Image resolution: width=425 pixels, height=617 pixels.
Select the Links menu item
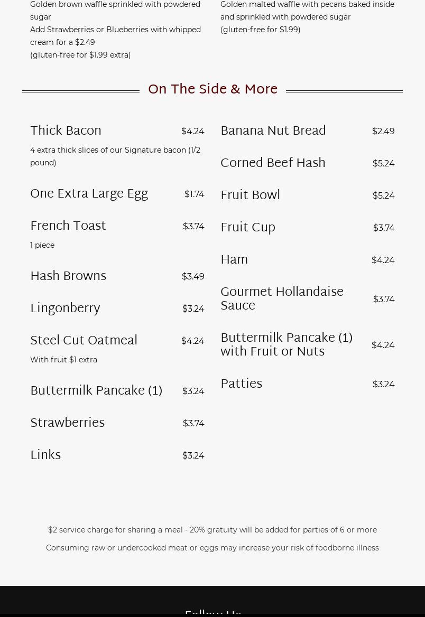(45, 455)
